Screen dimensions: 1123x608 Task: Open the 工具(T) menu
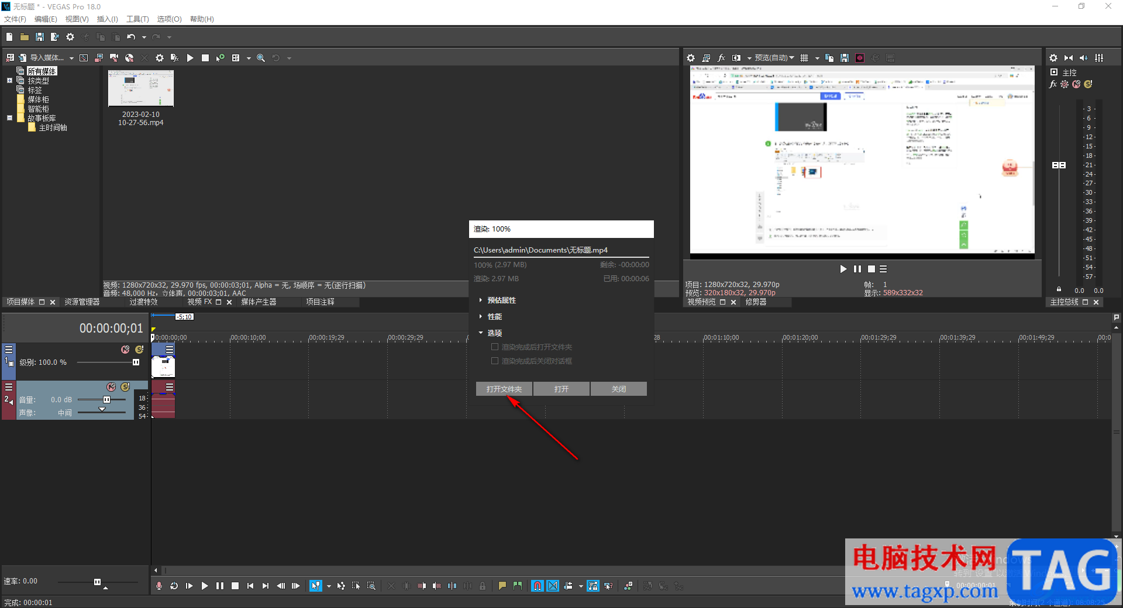point(137,19)
